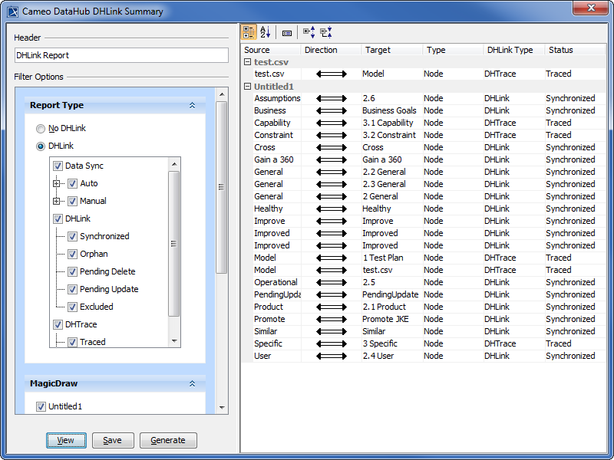
Task: Click the Header text field
Action: pos(121,55)
